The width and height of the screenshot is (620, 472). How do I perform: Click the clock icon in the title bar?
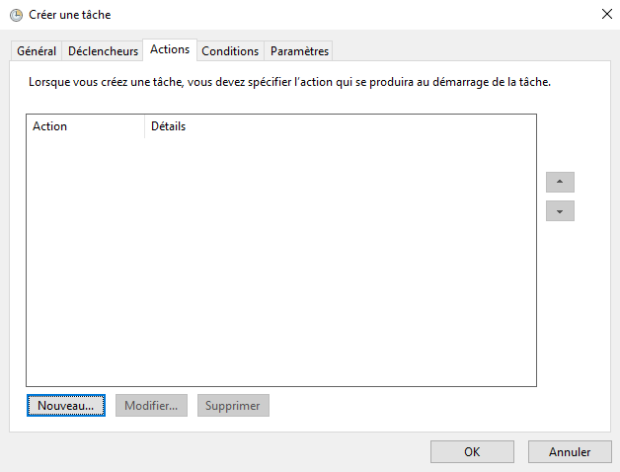point(17,15)
